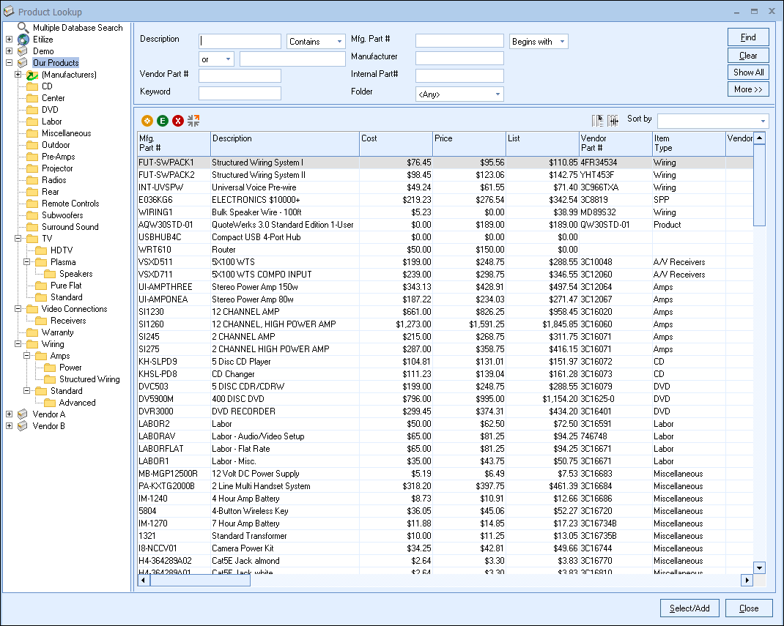
Task: Open the Begins with dropdown
Action: pyautogui.click(x=539, y=42)
